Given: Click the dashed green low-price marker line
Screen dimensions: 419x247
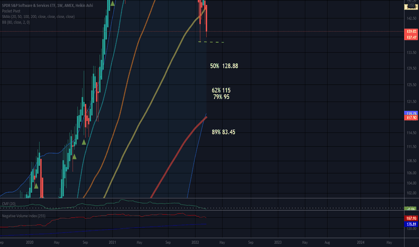Looking at the screenshot, I should [211, 42].
